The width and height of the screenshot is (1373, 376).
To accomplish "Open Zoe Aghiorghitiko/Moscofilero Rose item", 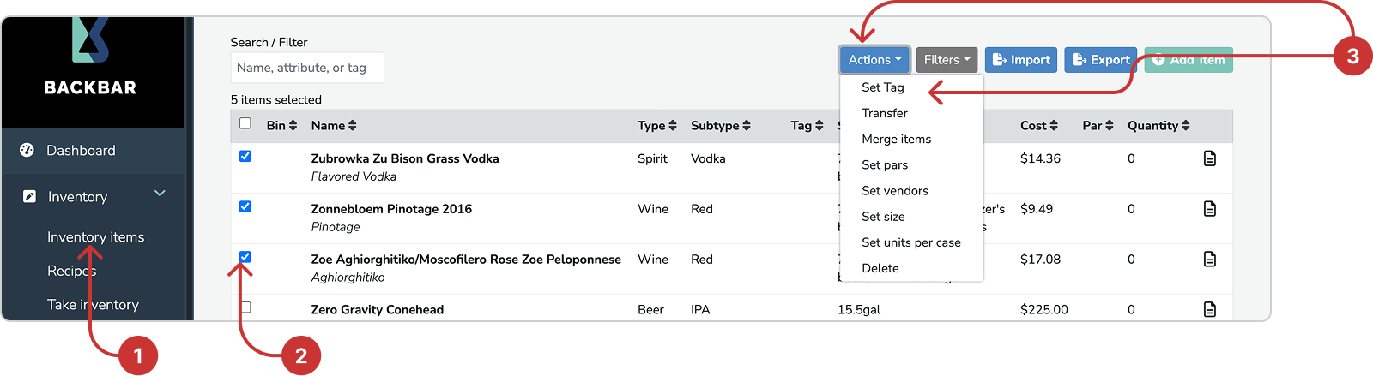I will coord(466,260).
